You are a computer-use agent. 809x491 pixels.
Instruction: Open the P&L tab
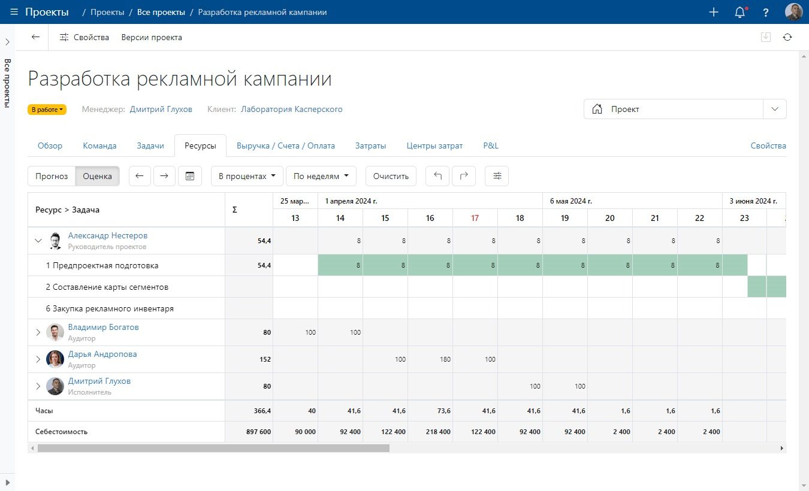click(491, 146)
